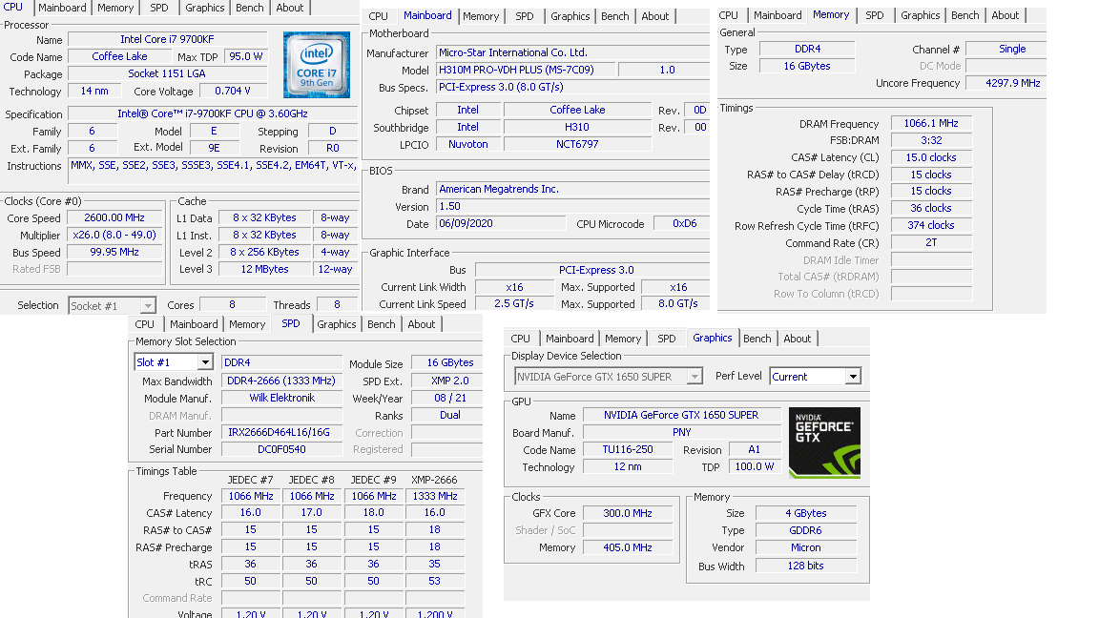Click the Core Speed 2600.00 MHz field
1099x618 pixels.
pos(114,218)
